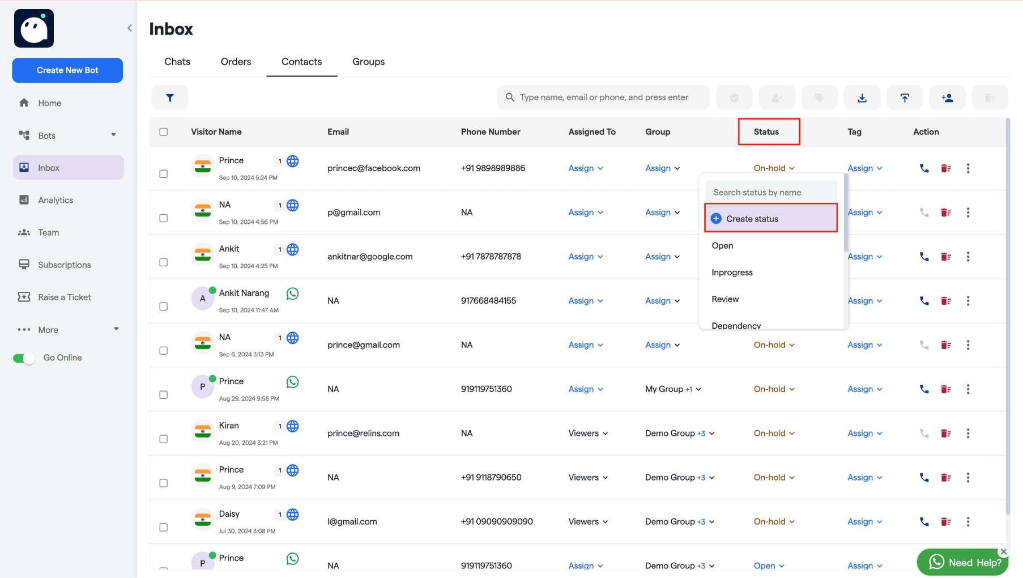Delete contact p@gmail.com with trash icon
Screen dimensions: 1023x578
point(946,212)
